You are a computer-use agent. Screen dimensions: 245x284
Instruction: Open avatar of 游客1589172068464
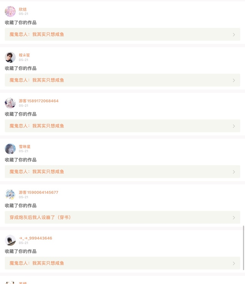[x=10, y=103]
